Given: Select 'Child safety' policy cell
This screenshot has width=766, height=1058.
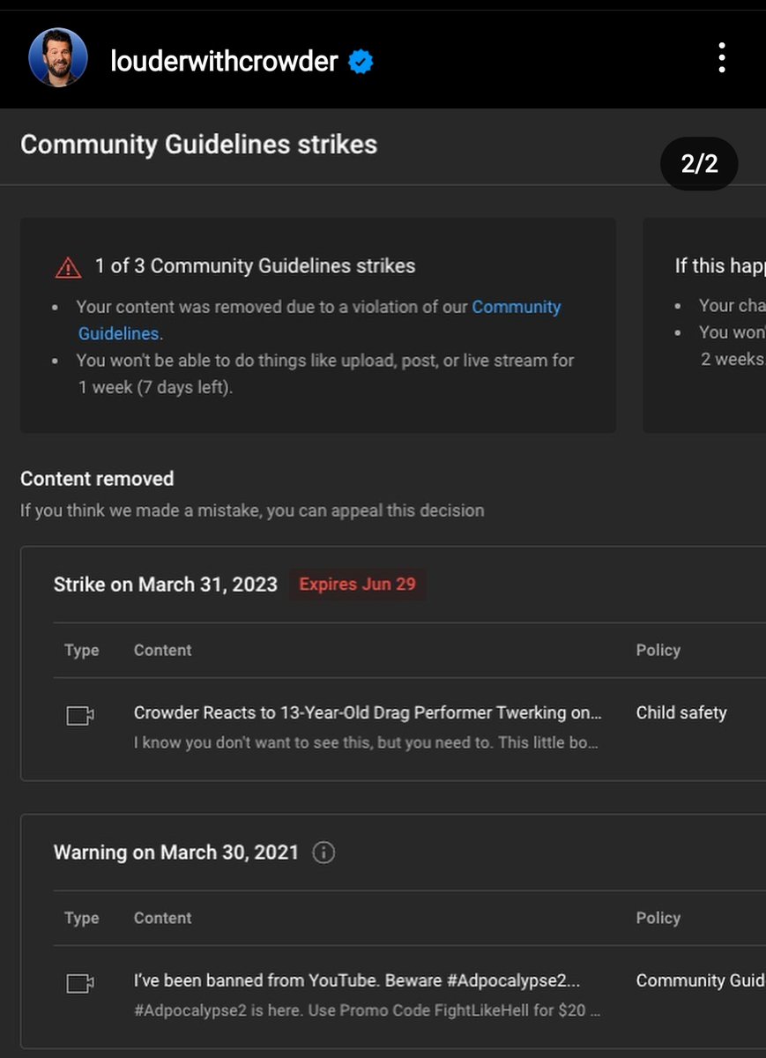Looking at the screenshot, I should tap(681, 712).
